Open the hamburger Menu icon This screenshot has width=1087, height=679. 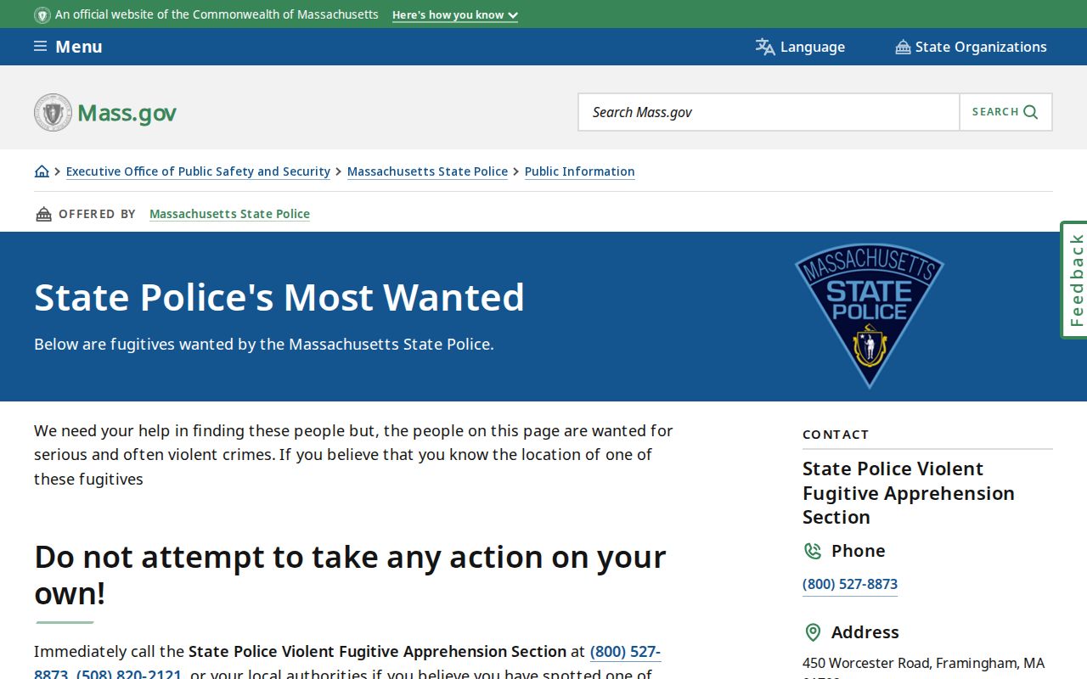pos(40,47)
